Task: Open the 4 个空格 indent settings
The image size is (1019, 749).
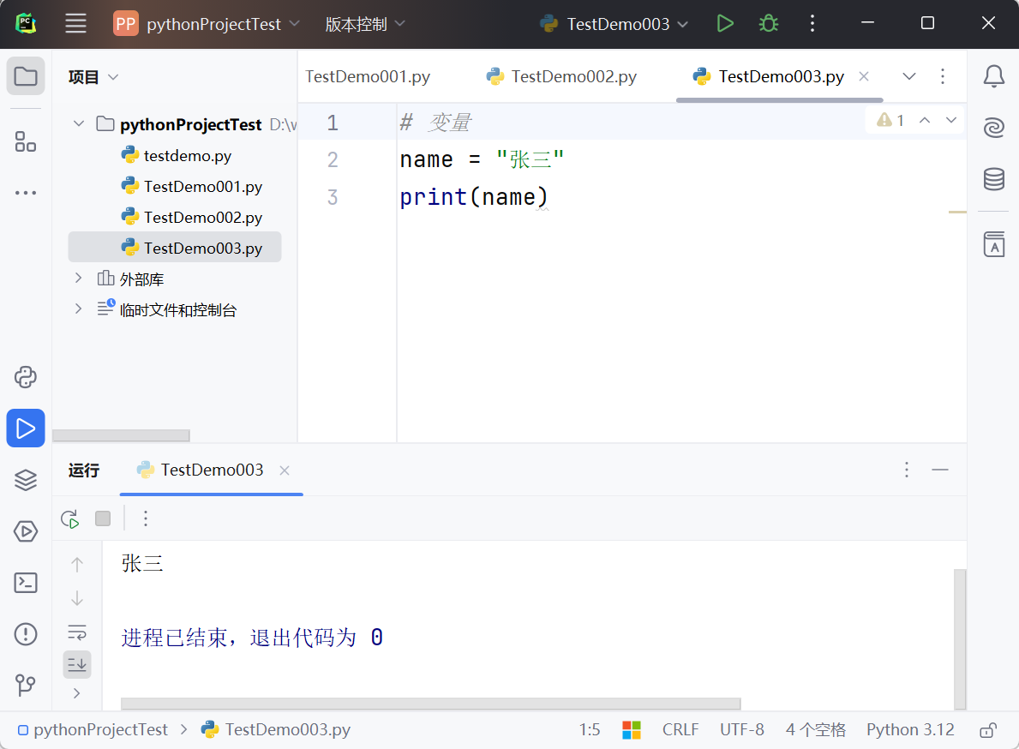Action: [816, 729]
